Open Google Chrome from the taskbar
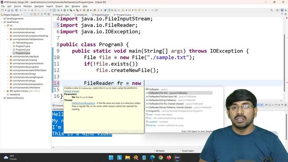Image resolution: width=288 pixels, height=162 pixels. coord(161,157)
